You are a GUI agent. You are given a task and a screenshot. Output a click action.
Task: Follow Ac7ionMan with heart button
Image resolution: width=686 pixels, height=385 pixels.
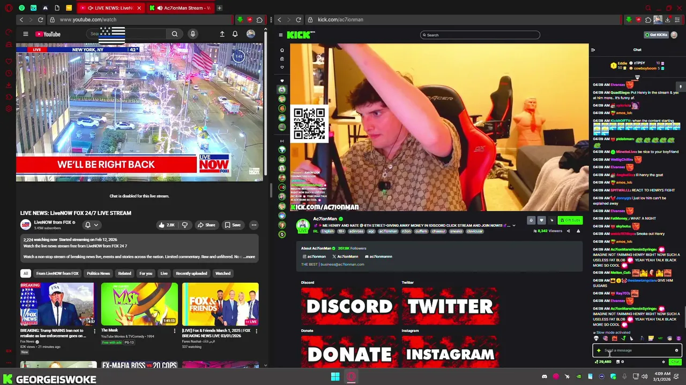[541, 220]
